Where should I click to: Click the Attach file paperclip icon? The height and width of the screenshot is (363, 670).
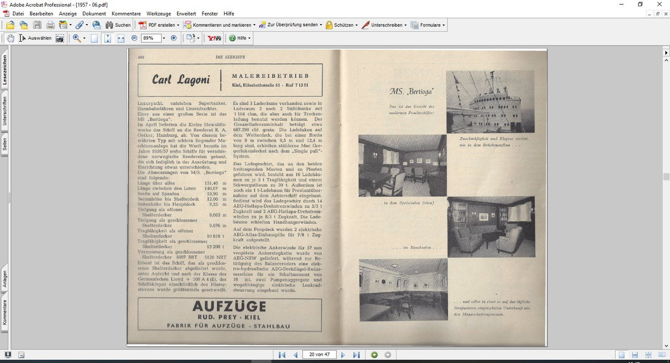tap(79, 25)
